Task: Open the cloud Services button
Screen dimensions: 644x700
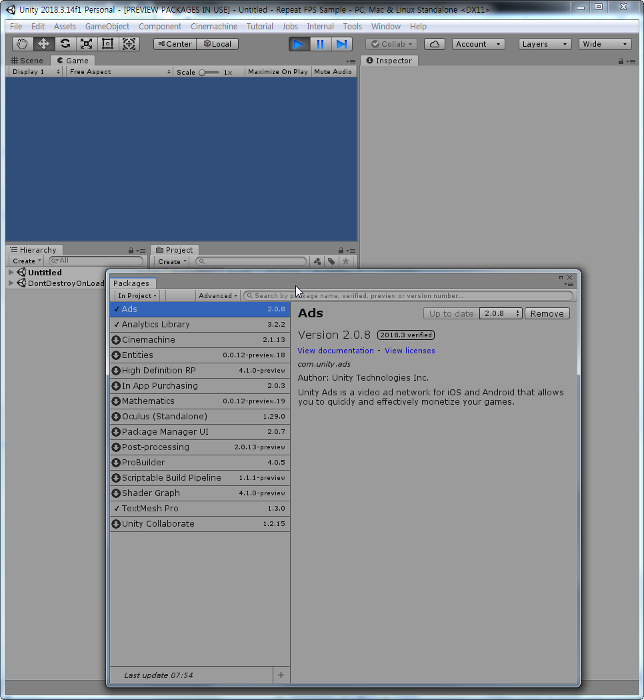Action: [x=434, y=44]
